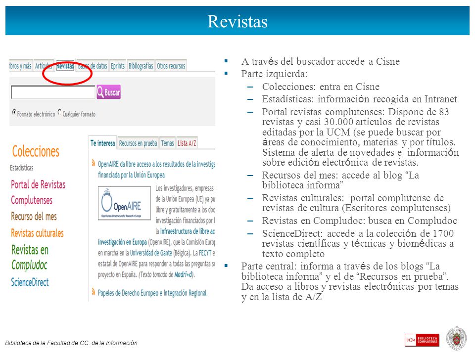
Task: Open the Universidad de Gante link
Action: (x=151, y=253)
